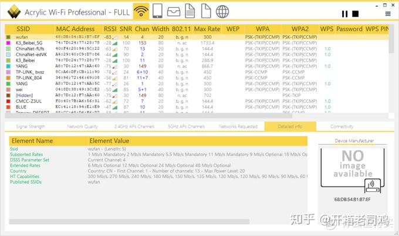Pause the Wi-Fi scan
This screenshot has height=236, width=399.
coord(345,14)
